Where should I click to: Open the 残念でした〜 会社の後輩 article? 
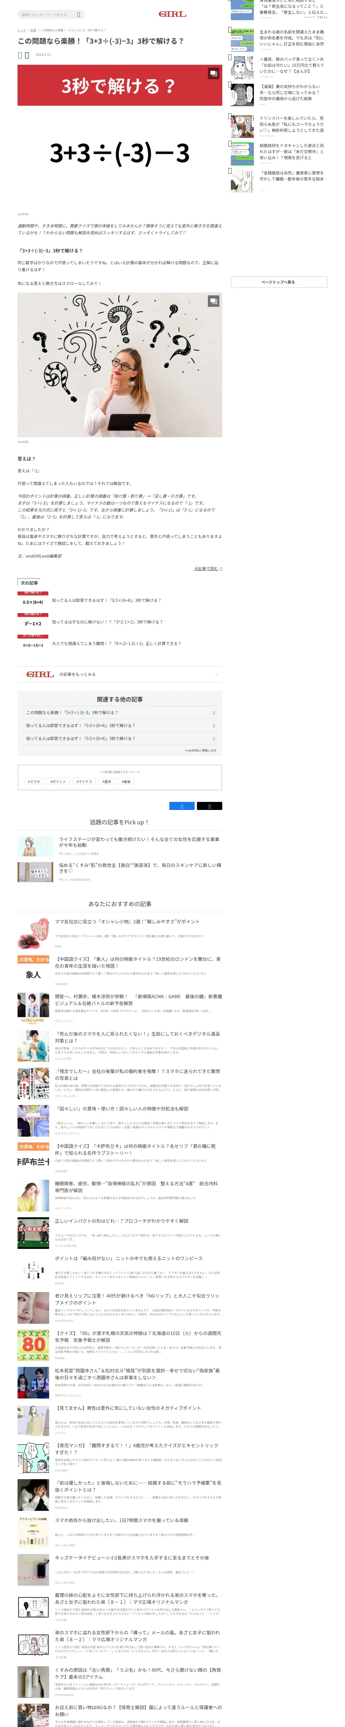(x=137, y=1075)
